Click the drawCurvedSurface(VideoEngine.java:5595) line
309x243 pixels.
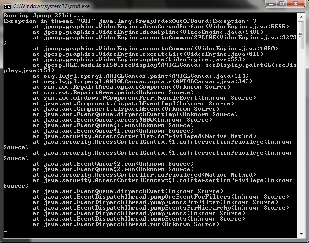point(161,27)
